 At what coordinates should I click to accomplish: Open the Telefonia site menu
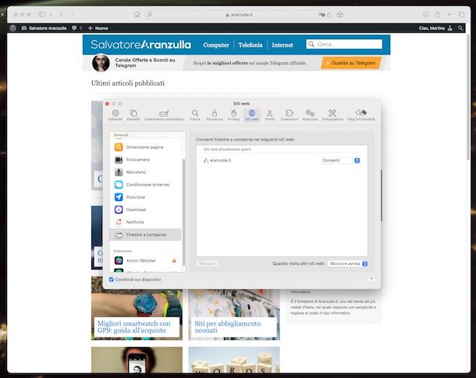tap(250, 45)
